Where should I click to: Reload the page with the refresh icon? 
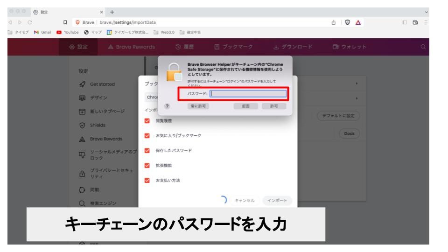[x=30, y=22]
